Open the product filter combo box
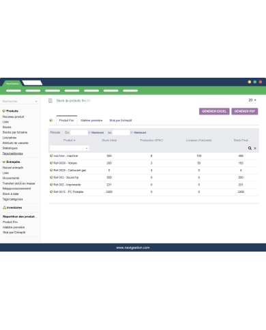Screen dimensions: 266x330 69,148
